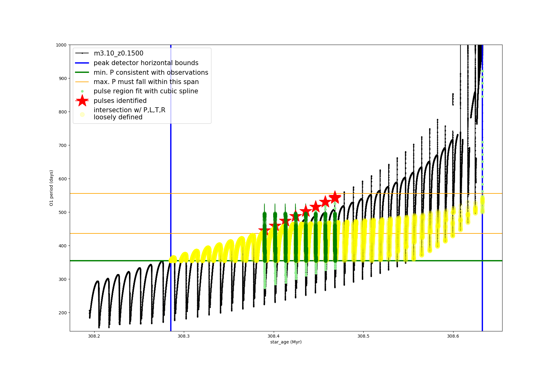Click the blue line swatch in legend
558x372 pixels.
82,63
